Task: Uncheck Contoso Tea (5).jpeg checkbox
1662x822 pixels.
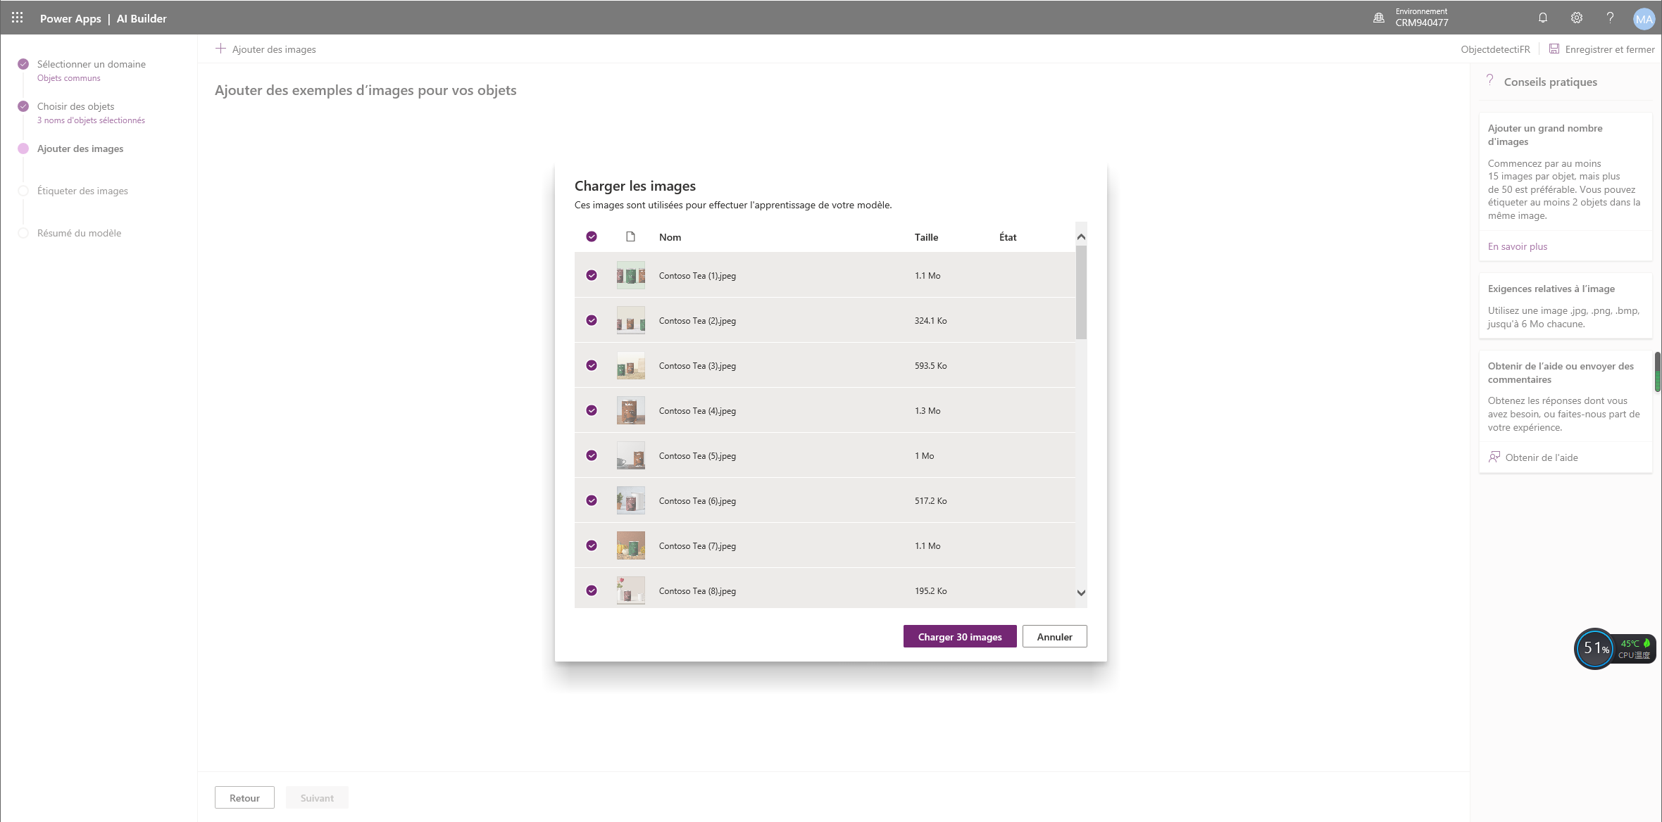Action: tap(592, 455)
